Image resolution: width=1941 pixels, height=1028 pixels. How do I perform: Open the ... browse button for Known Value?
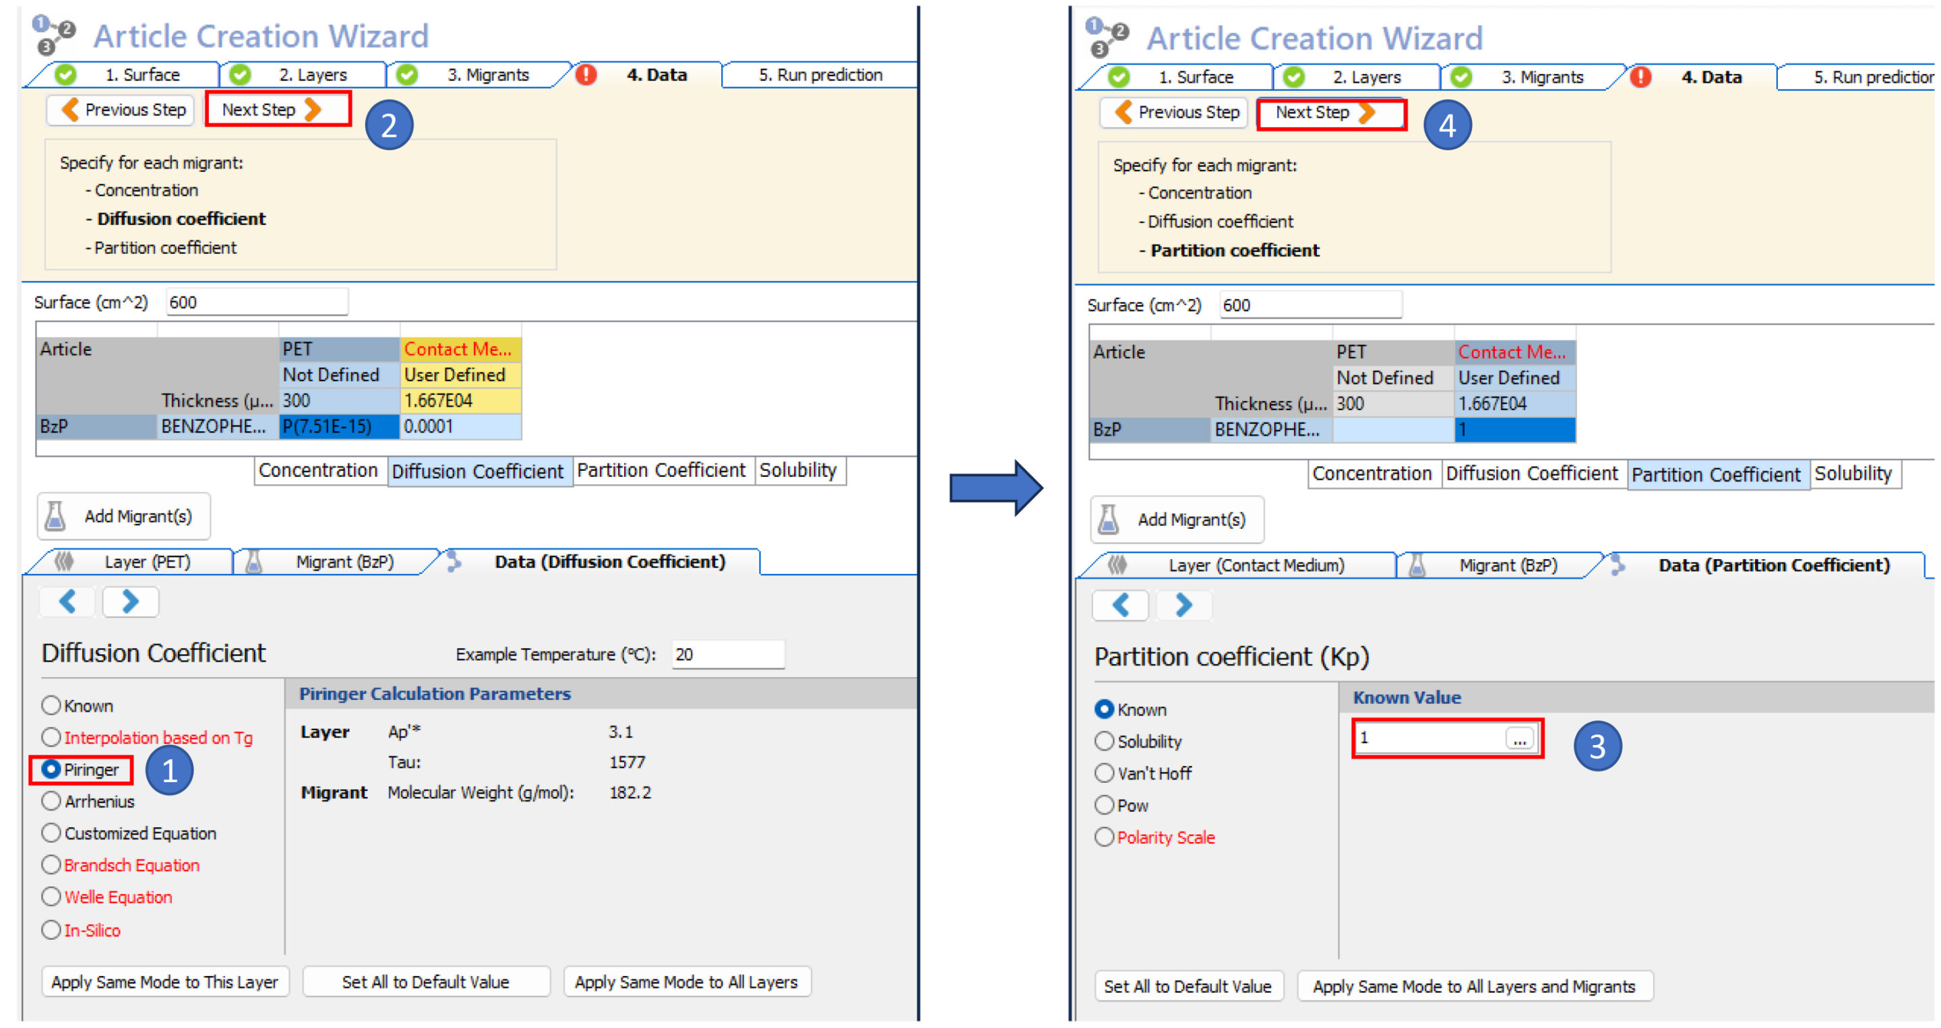1519,739
